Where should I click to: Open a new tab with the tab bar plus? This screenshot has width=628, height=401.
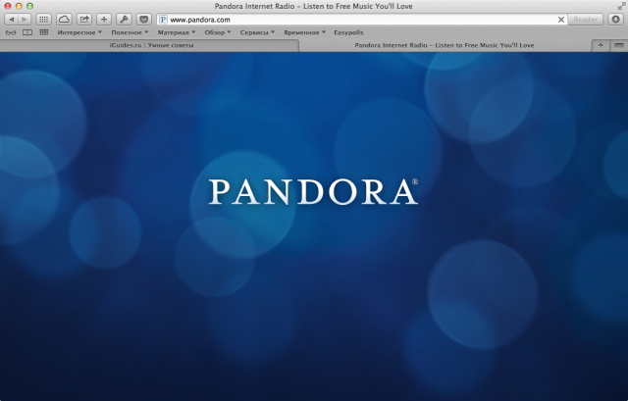click(601, 46)
